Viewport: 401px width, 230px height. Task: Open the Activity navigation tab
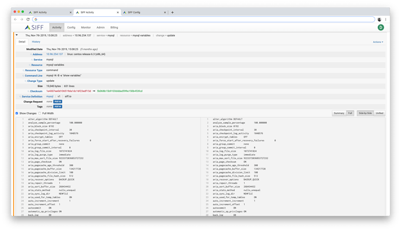[x=57, y=27]
